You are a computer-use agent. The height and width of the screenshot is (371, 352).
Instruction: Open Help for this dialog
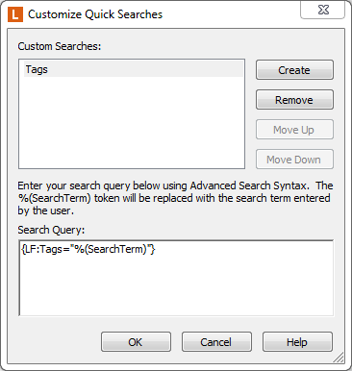(297, 342)
